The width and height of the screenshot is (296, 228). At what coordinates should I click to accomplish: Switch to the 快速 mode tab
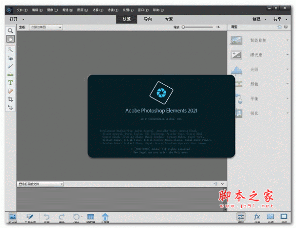click(126, 19)
